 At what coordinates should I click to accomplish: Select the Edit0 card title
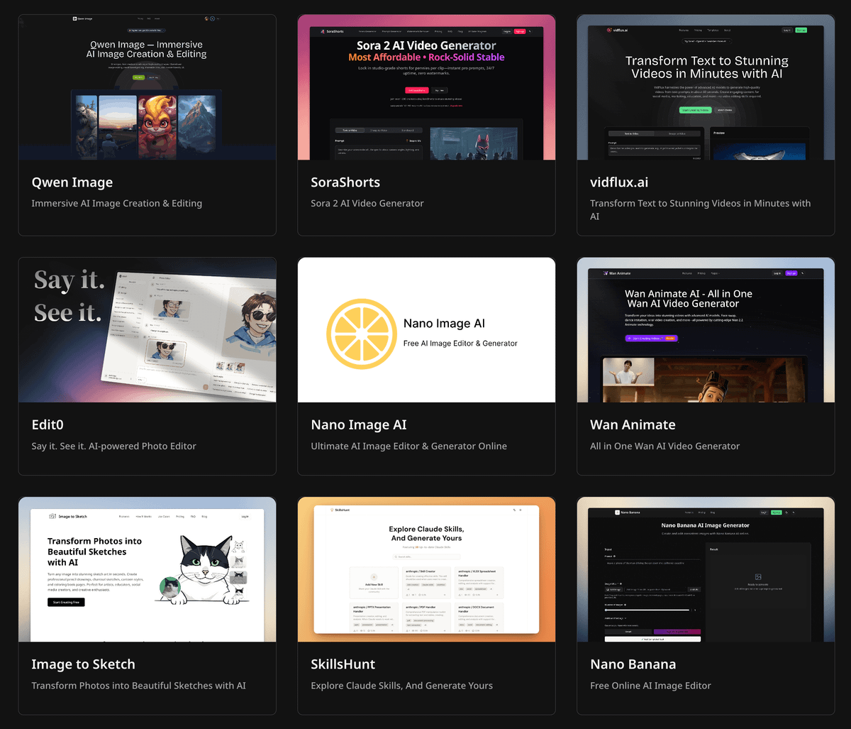pos(48,424)
